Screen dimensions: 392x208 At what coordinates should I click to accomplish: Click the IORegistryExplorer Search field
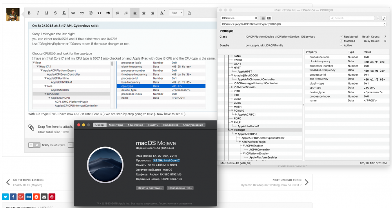pyautogui.click(x=352, y=18)
